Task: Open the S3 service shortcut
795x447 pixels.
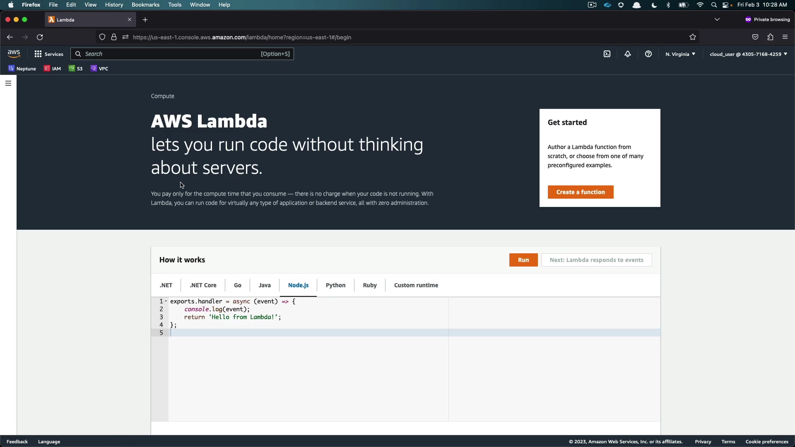Action: (x=76, y=69)
